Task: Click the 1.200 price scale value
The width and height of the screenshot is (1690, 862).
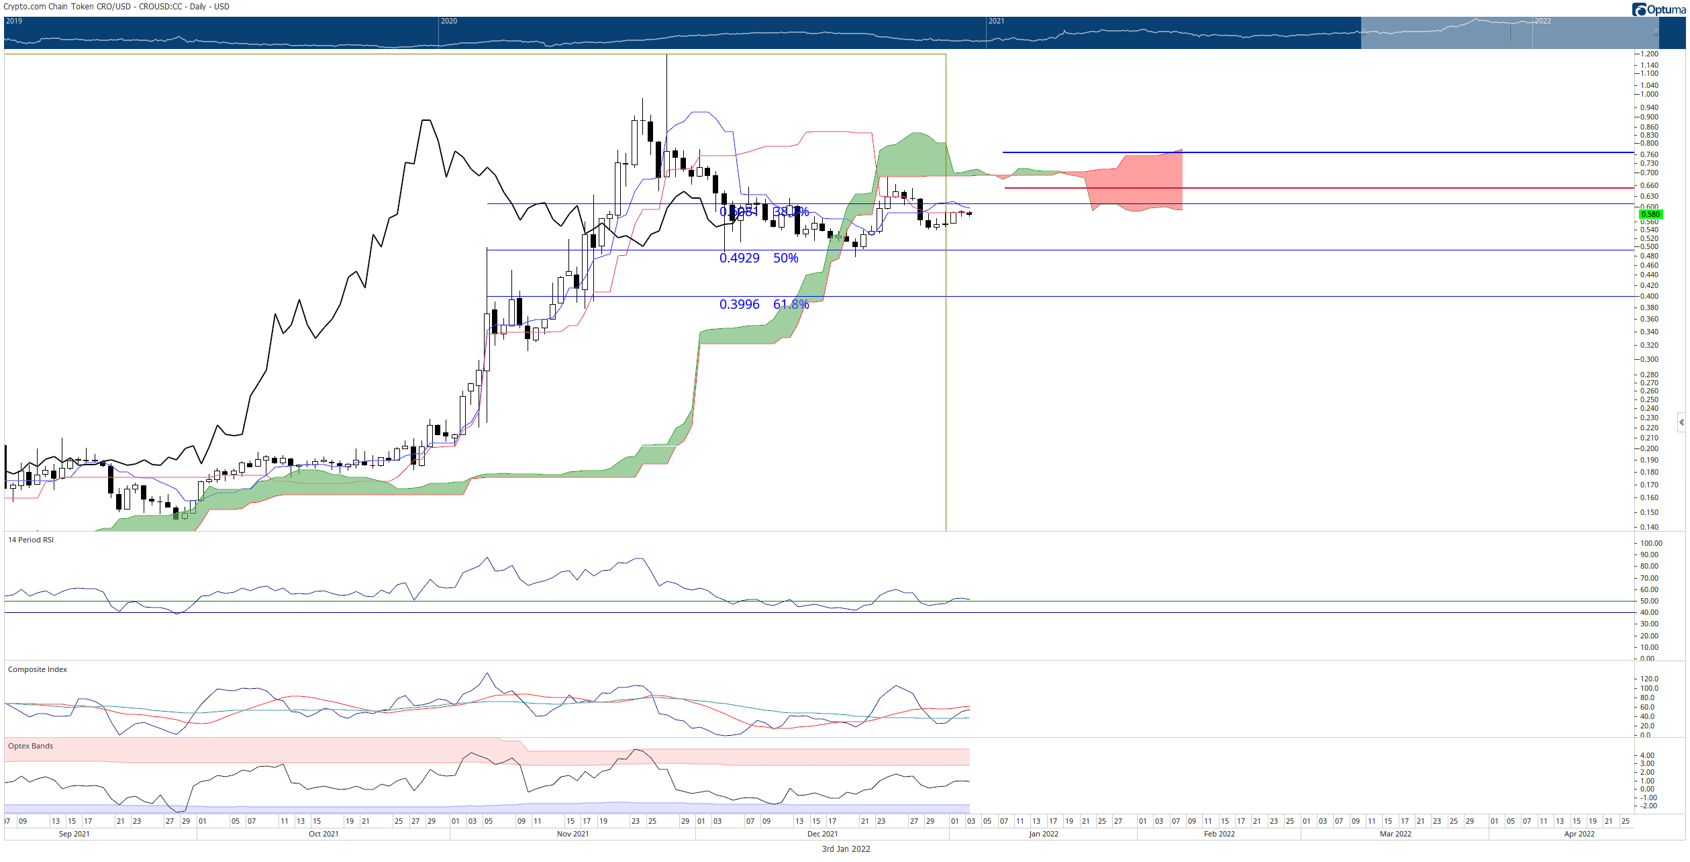Action: tap(1649, 54)
